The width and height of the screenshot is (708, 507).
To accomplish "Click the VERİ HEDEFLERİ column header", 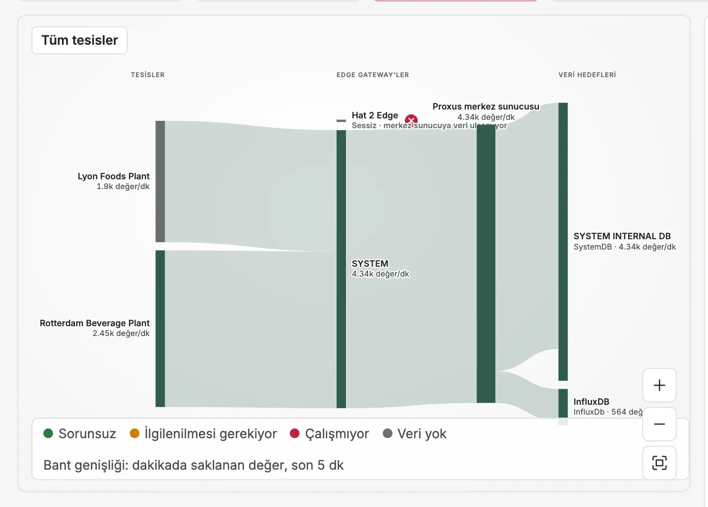I will [587, 75].
